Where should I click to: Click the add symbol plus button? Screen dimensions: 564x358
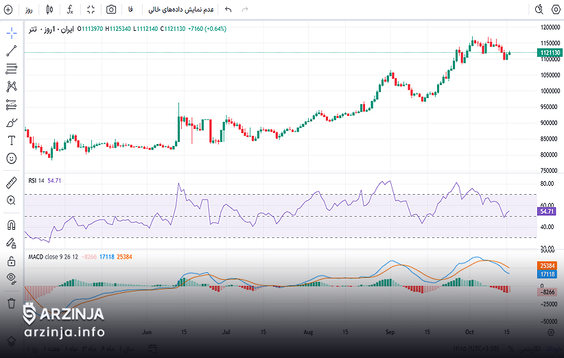[x=8, y=10]
